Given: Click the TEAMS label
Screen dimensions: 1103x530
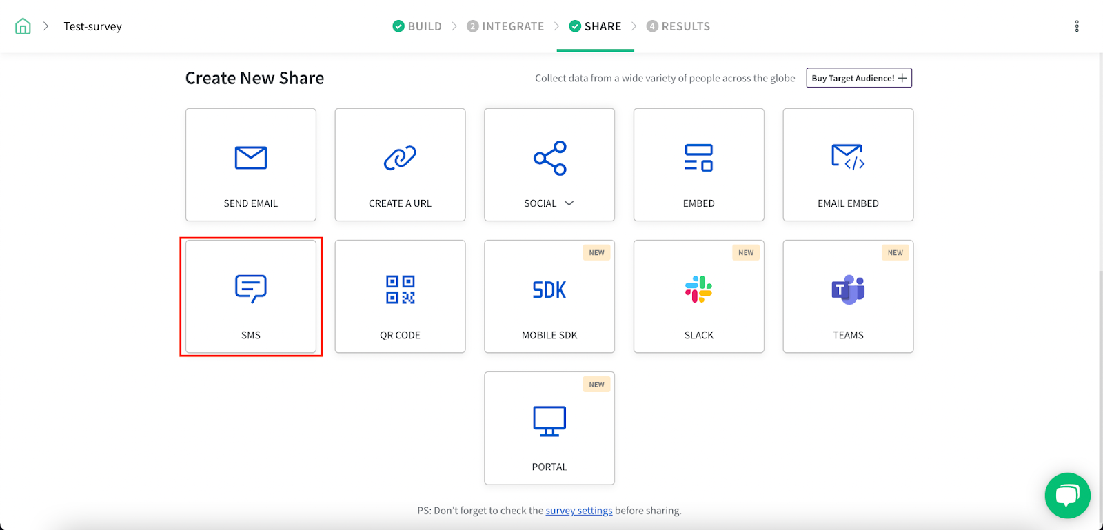Looking at the screenshot, I should click(x=848, y=335).
